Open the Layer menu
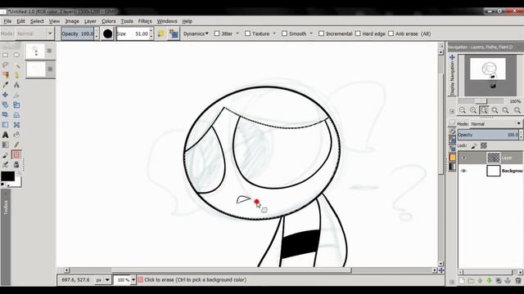 [x=90, y=21]
